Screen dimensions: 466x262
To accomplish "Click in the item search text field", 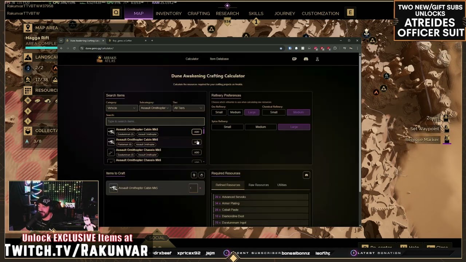I will [x=155, y=121].
